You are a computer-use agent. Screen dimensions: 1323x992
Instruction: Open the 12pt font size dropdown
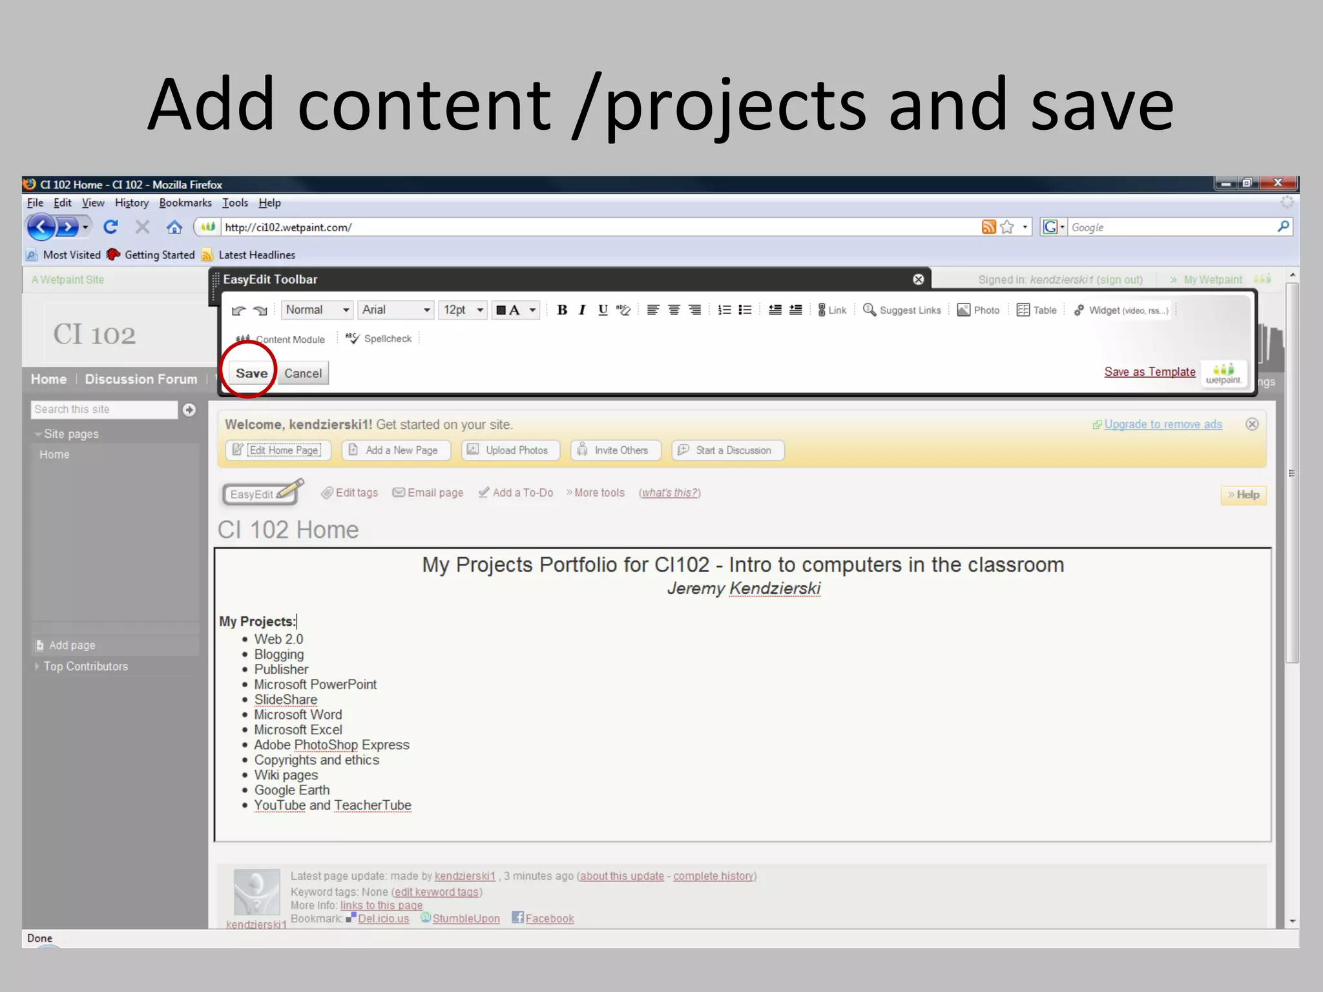[463, 310]
